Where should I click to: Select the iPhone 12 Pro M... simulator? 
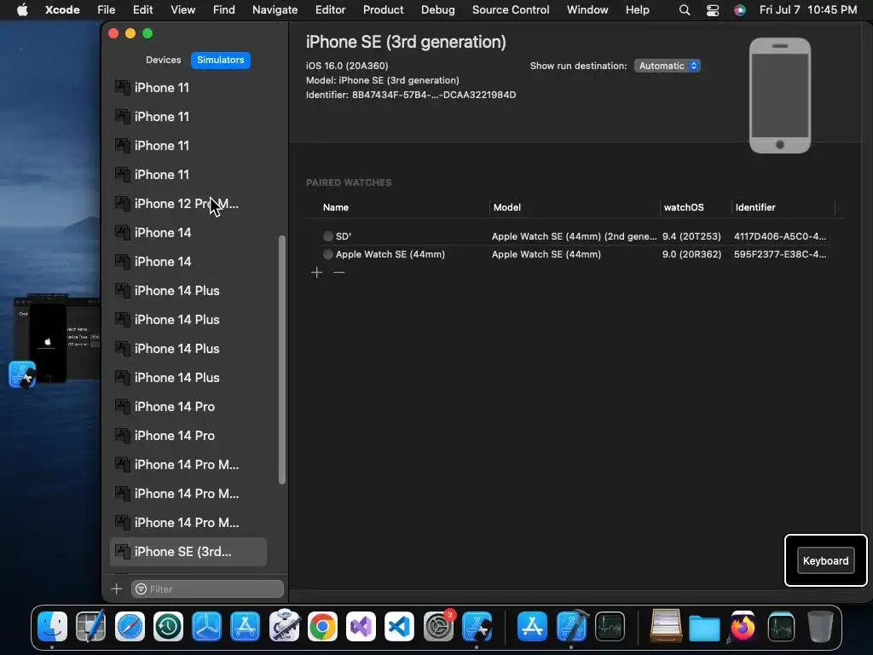tap(188, 204)
